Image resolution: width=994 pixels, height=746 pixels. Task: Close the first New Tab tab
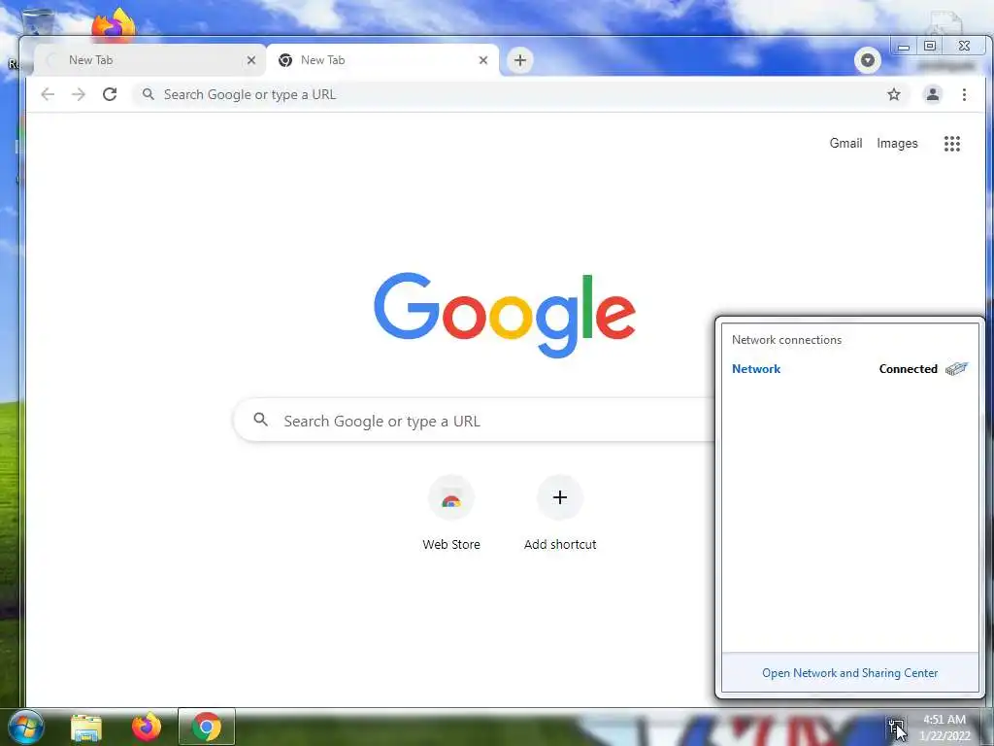click(x=251, y=60)
